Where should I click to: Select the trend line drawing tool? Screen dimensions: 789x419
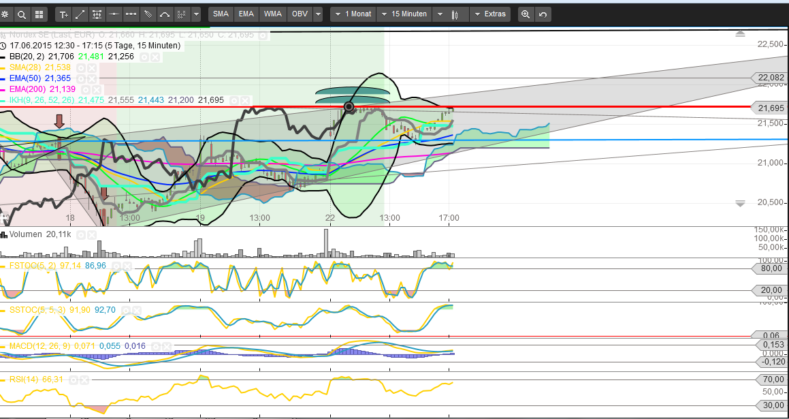(80, 14)
